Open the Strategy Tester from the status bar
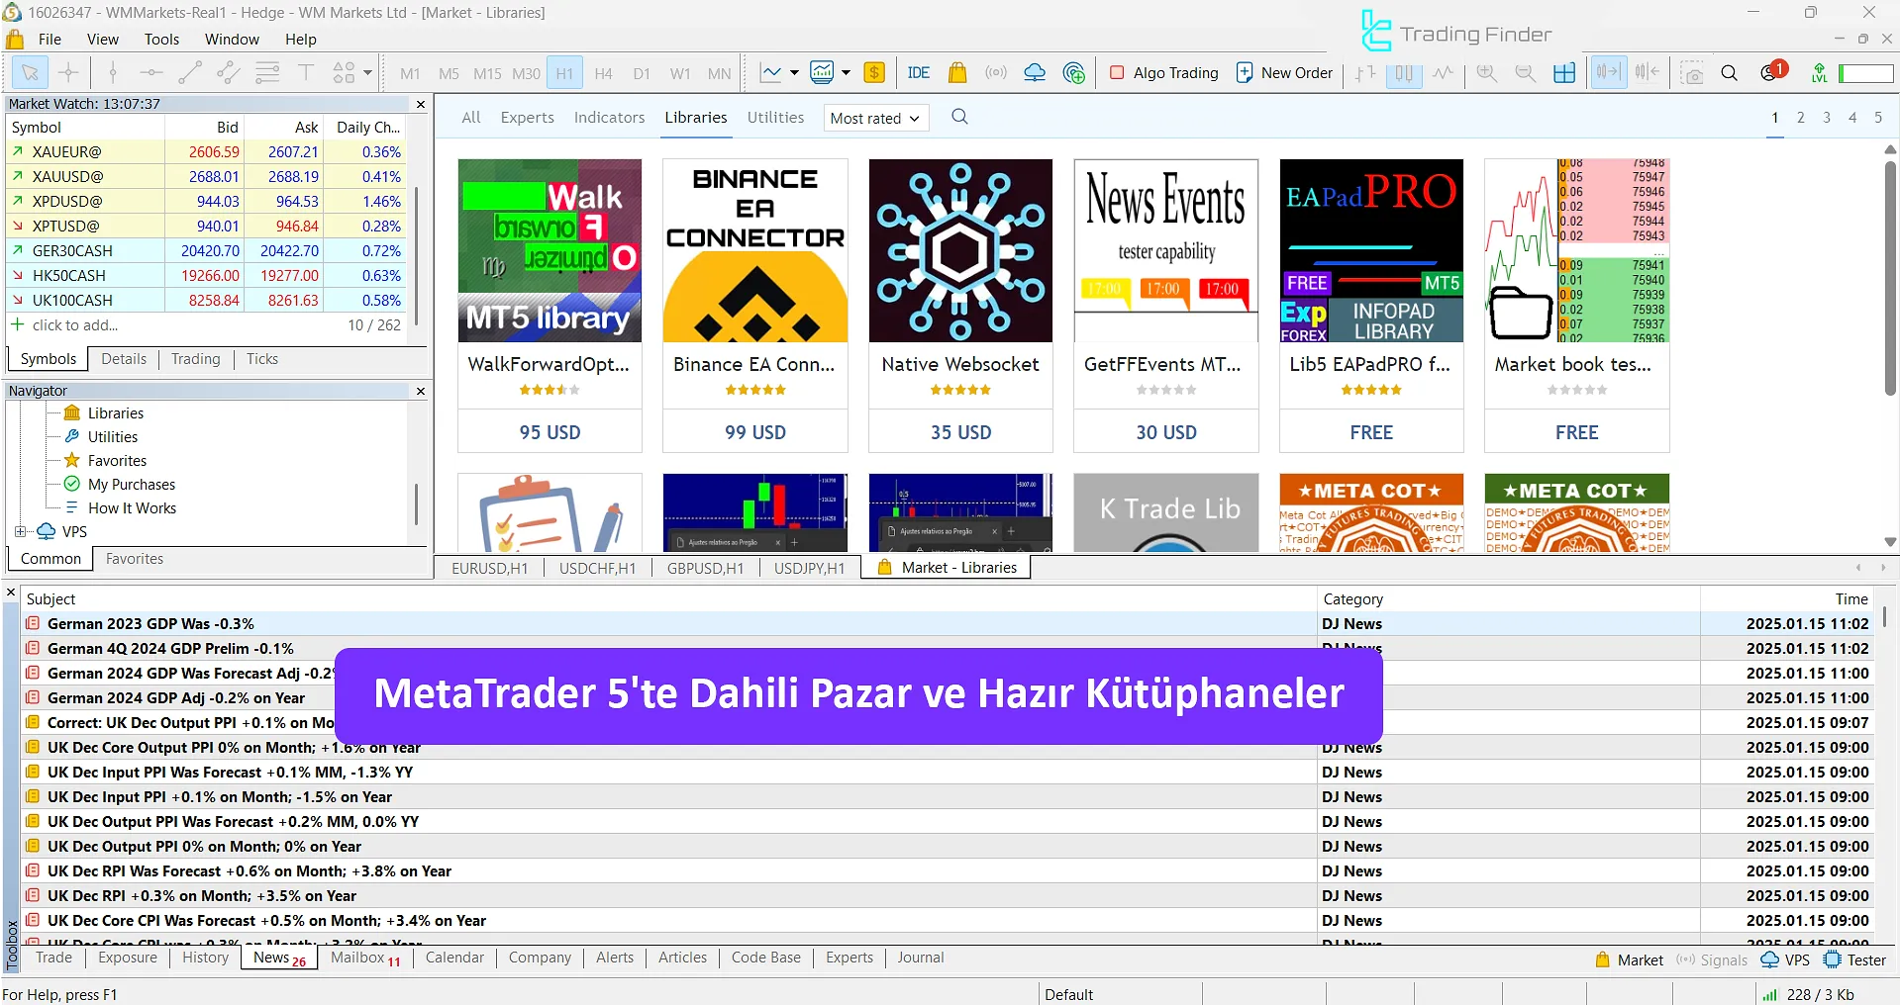 pos(1865,959)
